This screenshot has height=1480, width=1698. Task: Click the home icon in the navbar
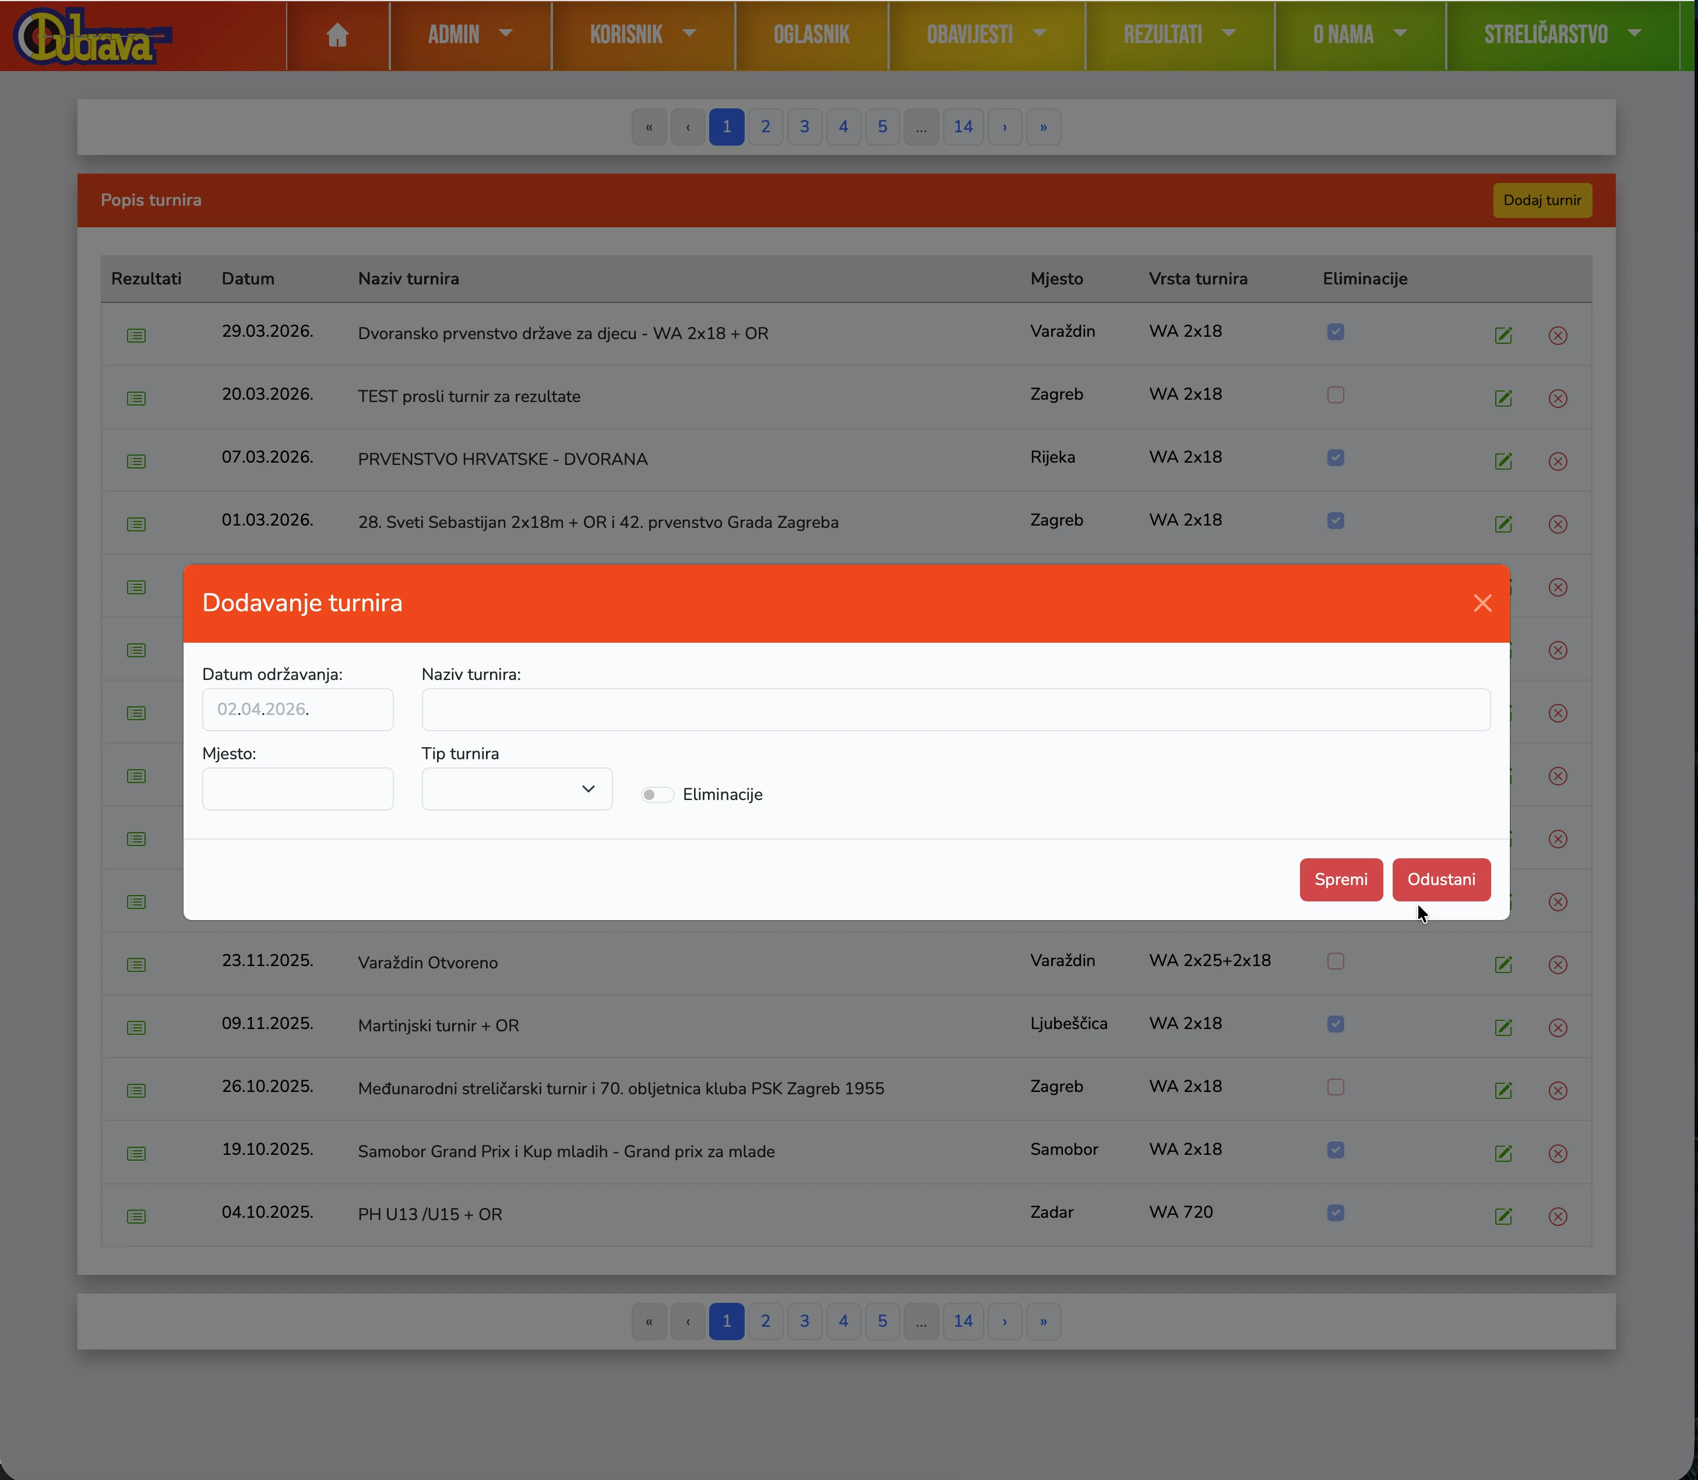click(x=337, y=35)
